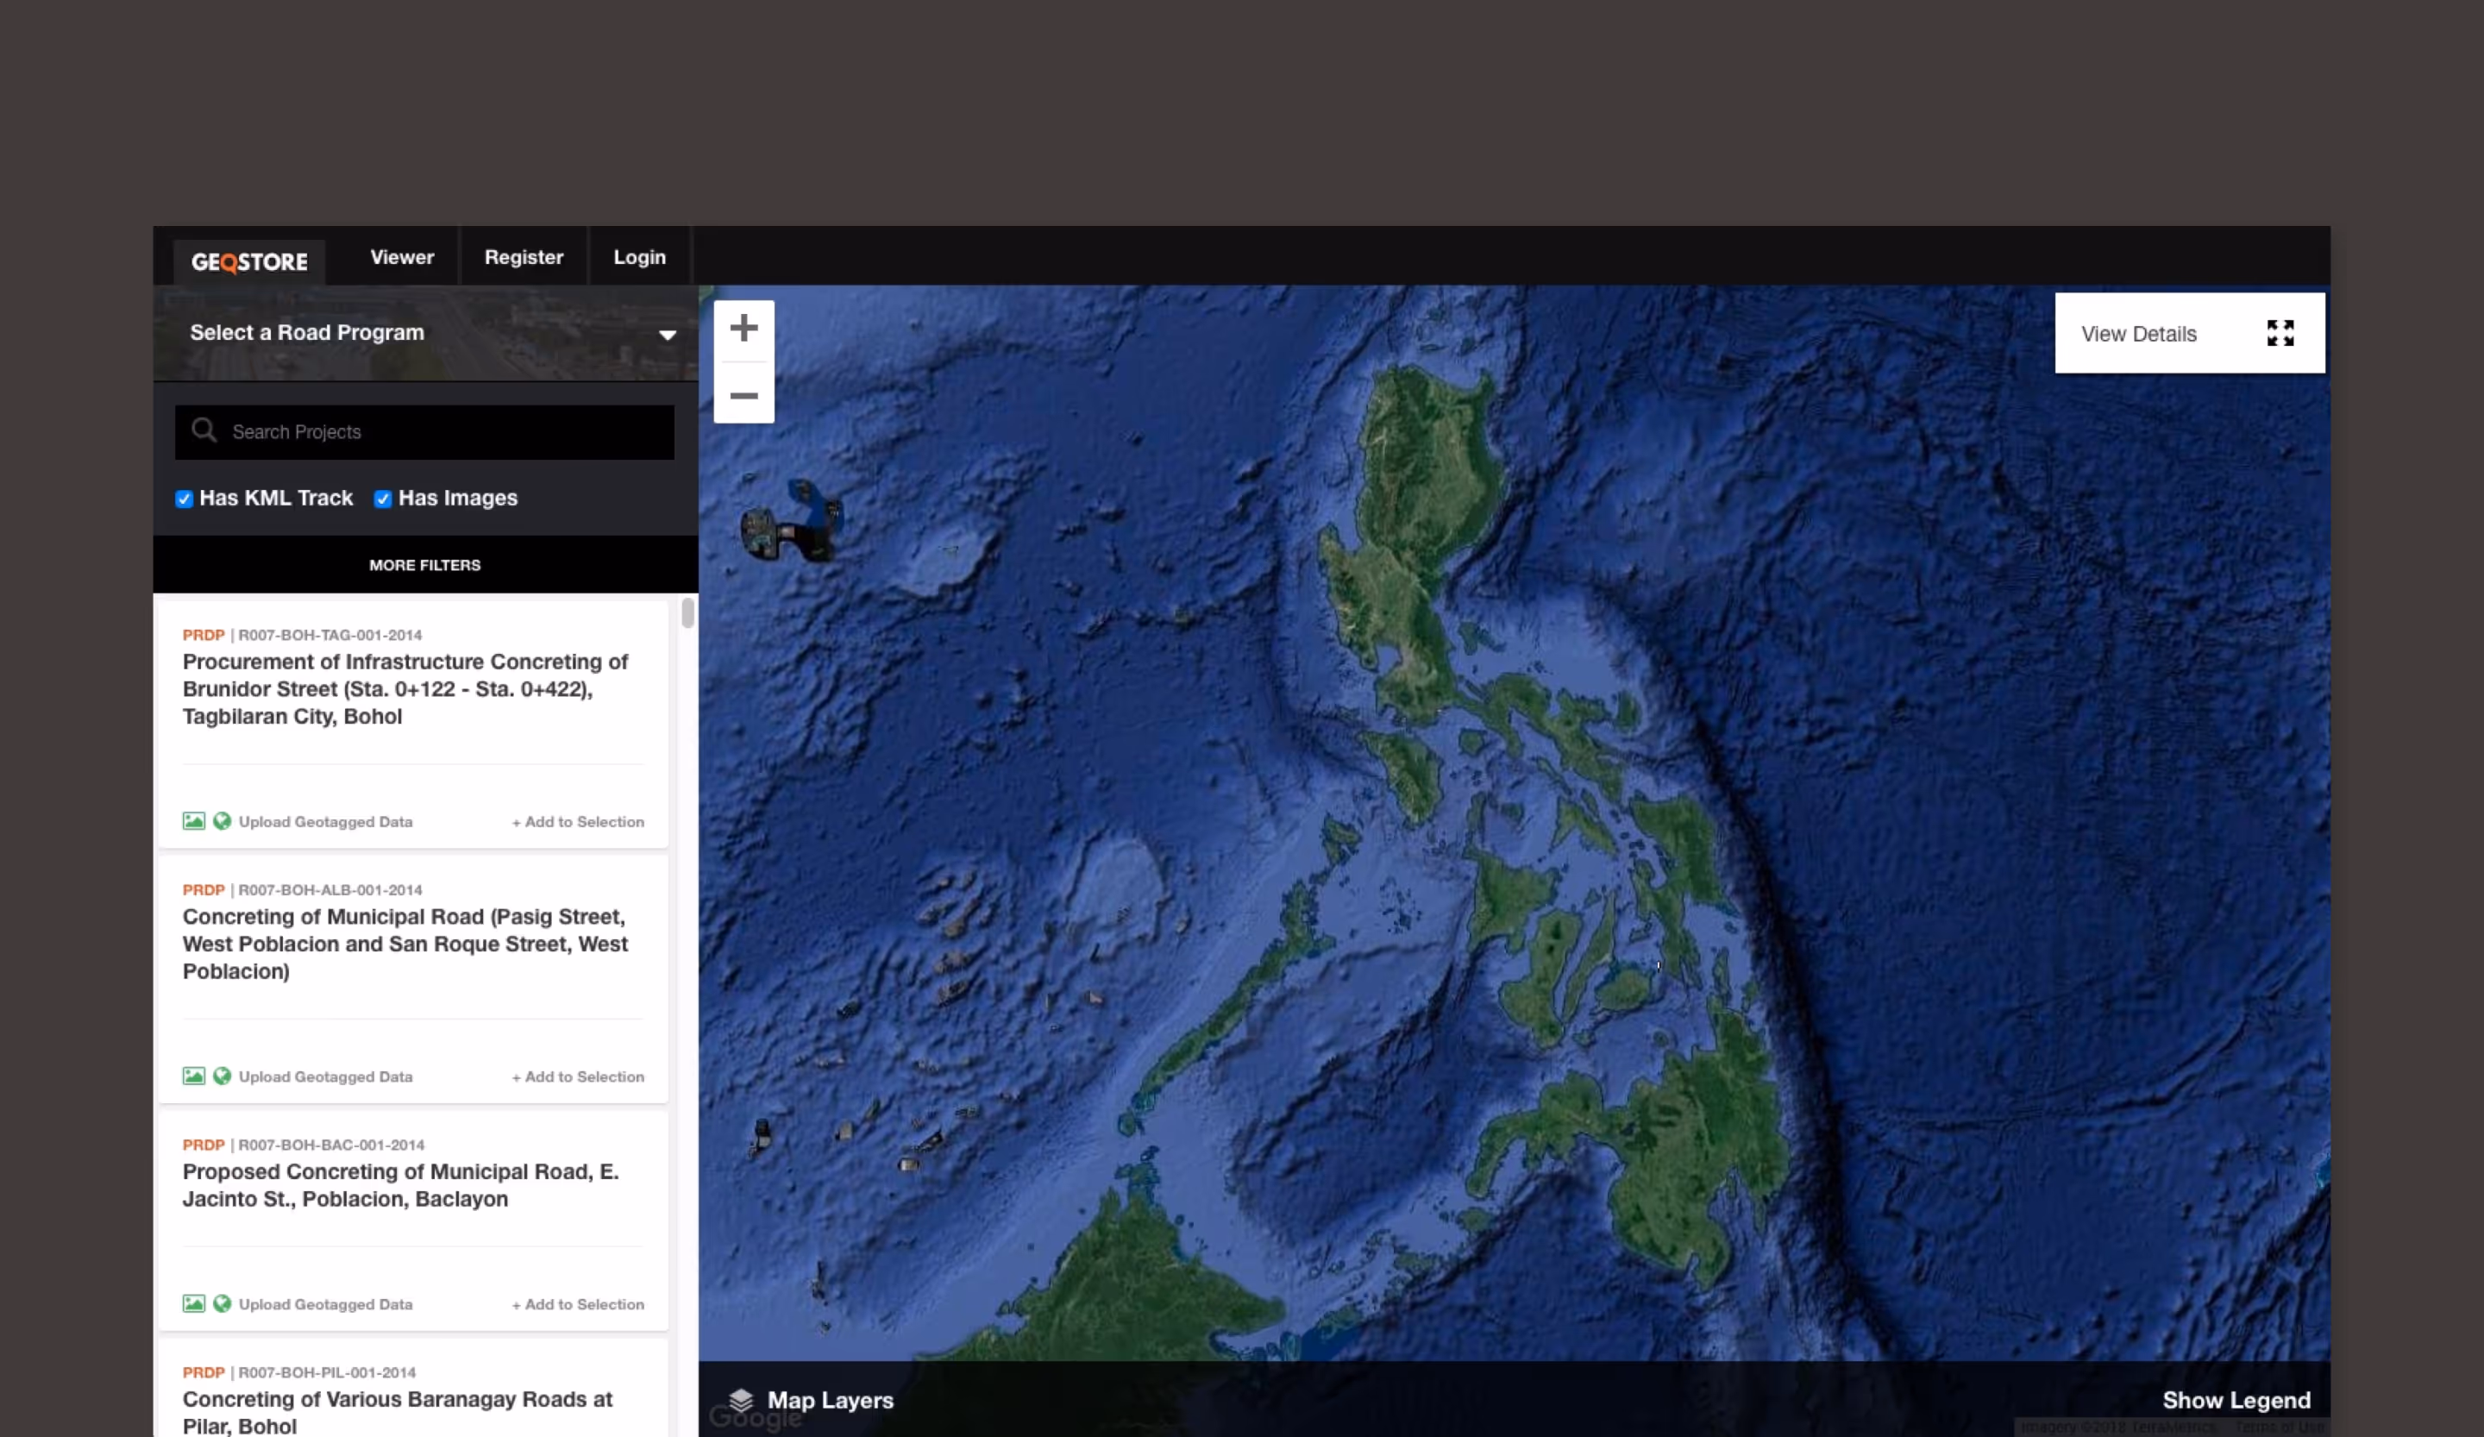This screenshot has width=2484, height=1437.
Task: Expand the Select a Road Program dropdown
Action: pos(667,336)
